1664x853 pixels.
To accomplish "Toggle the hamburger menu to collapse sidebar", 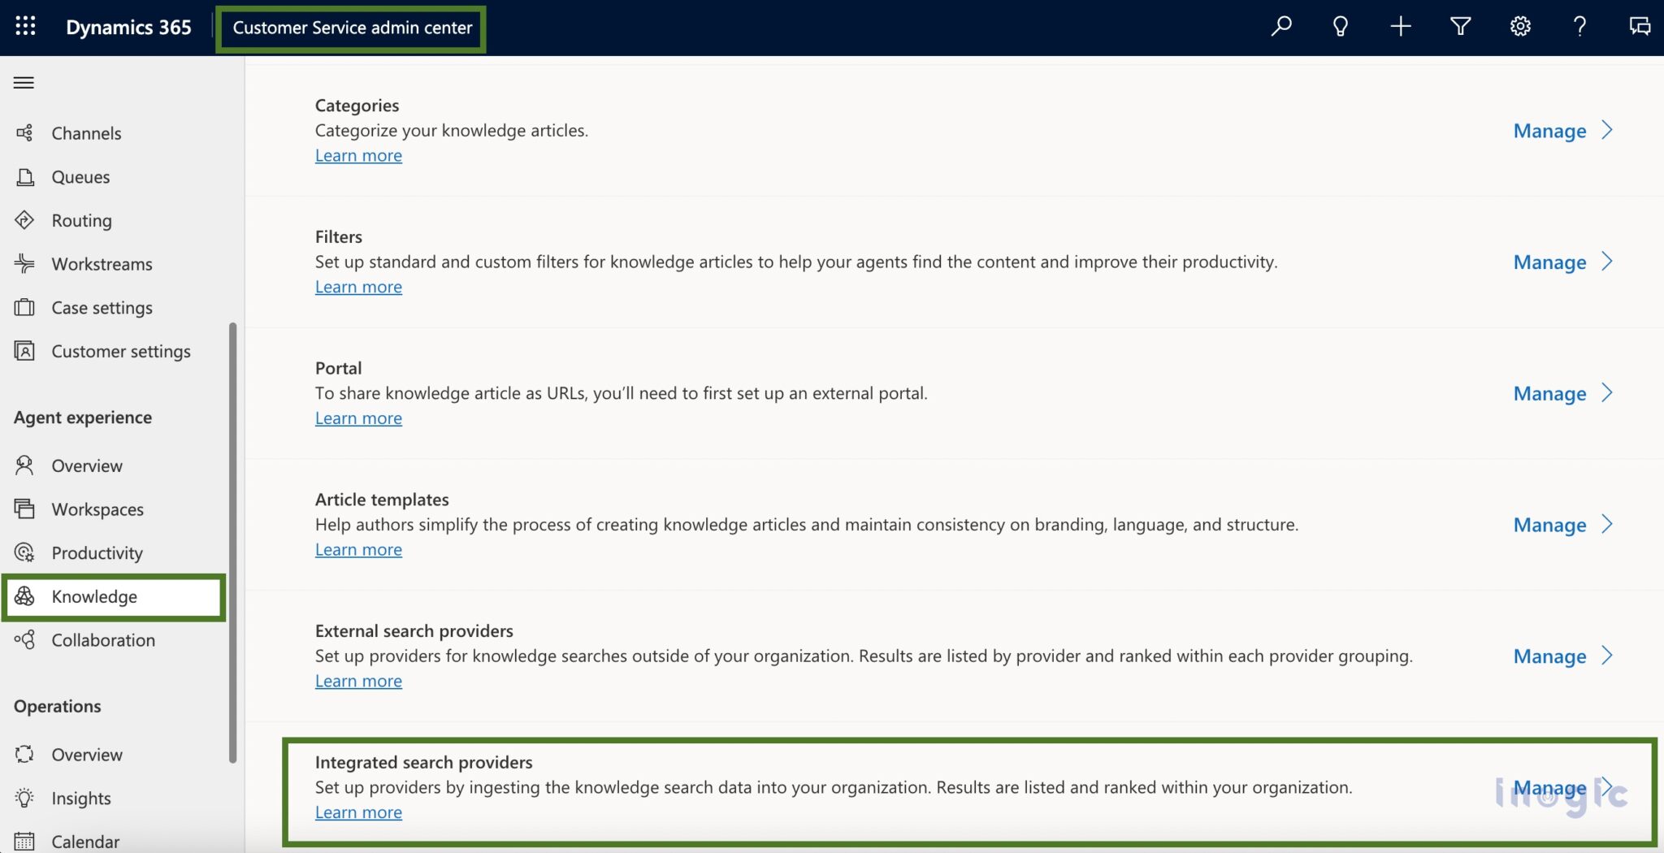I will pos(24,82).
